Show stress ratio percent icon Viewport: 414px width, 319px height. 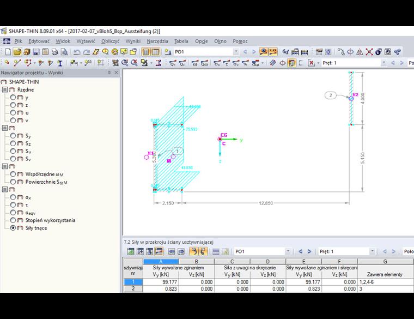tap(245, 63)
